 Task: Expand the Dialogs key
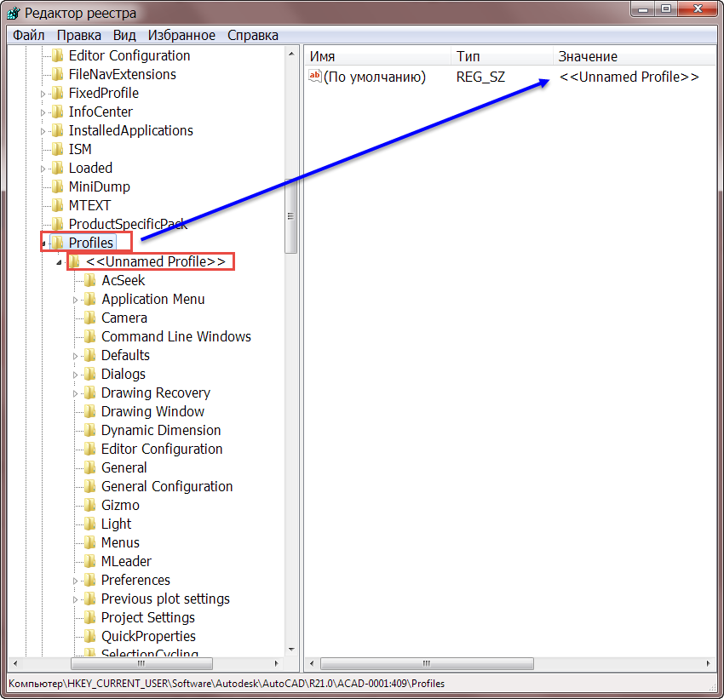(x=75, y=375)
